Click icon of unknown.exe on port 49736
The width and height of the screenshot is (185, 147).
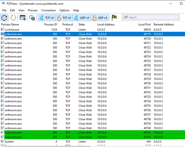pyautogui.click(x=2, y=110)
